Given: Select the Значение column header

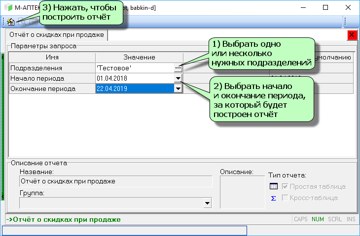Looking at the screenshot, I should (x=139, y=57).
